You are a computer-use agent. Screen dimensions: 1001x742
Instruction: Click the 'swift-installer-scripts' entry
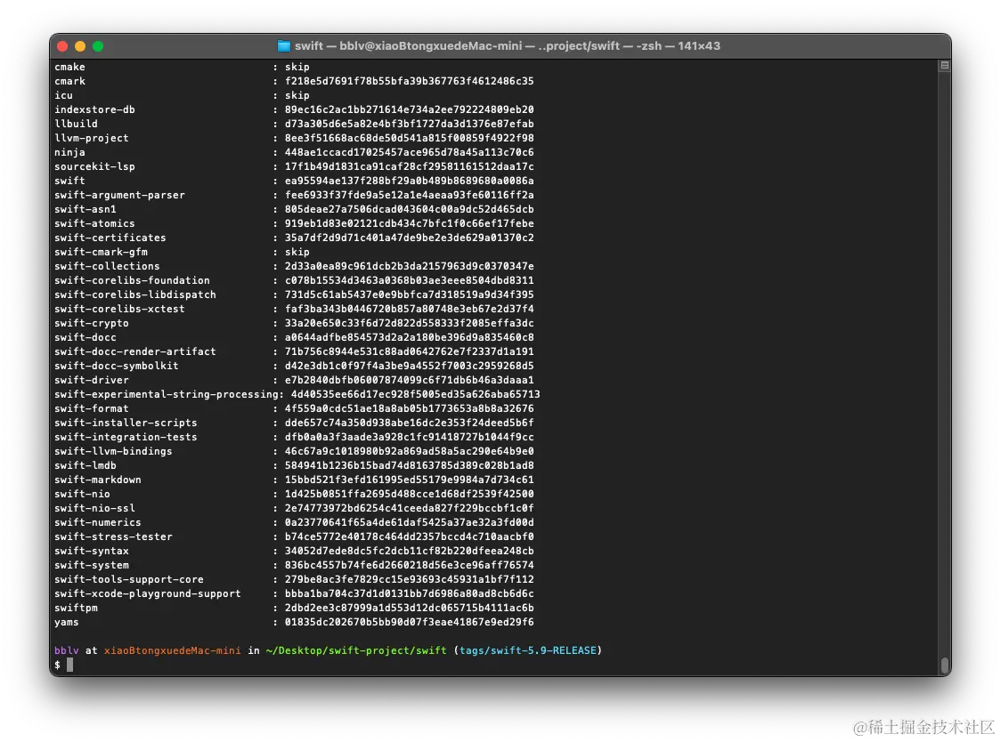(x=126, y=423)
